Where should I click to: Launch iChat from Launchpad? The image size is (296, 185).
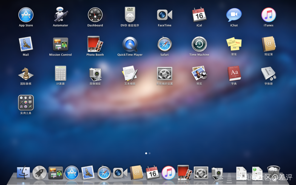pos(234,15)
